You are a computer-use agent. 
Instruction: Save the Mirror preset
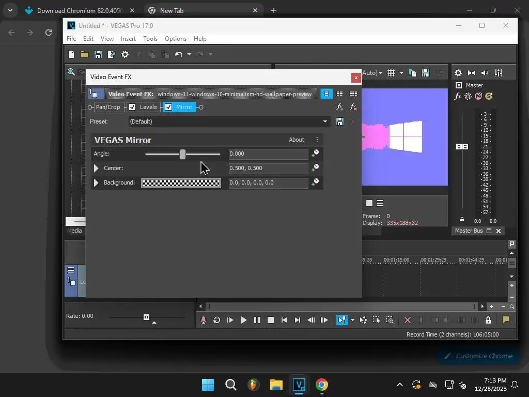(x=340, y=121)
